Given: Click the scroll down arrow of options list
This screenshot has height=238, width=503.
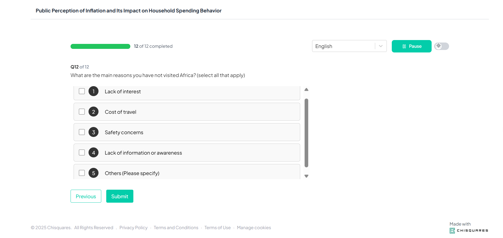Looking at the screenshot, I should click(x=306, y=176).
